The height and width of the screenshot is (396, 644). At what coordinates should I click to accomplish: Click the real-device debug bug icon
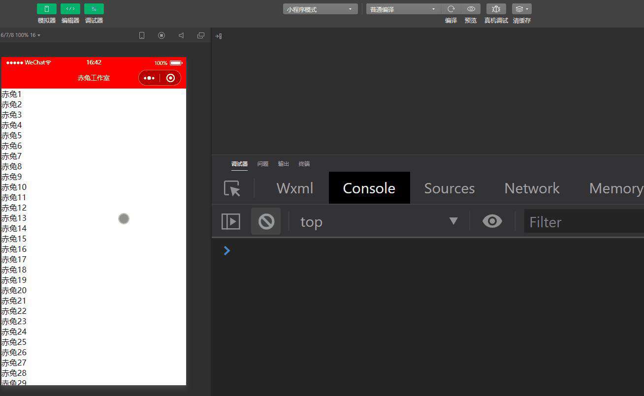pyautogui.click(x=496, y=9)
